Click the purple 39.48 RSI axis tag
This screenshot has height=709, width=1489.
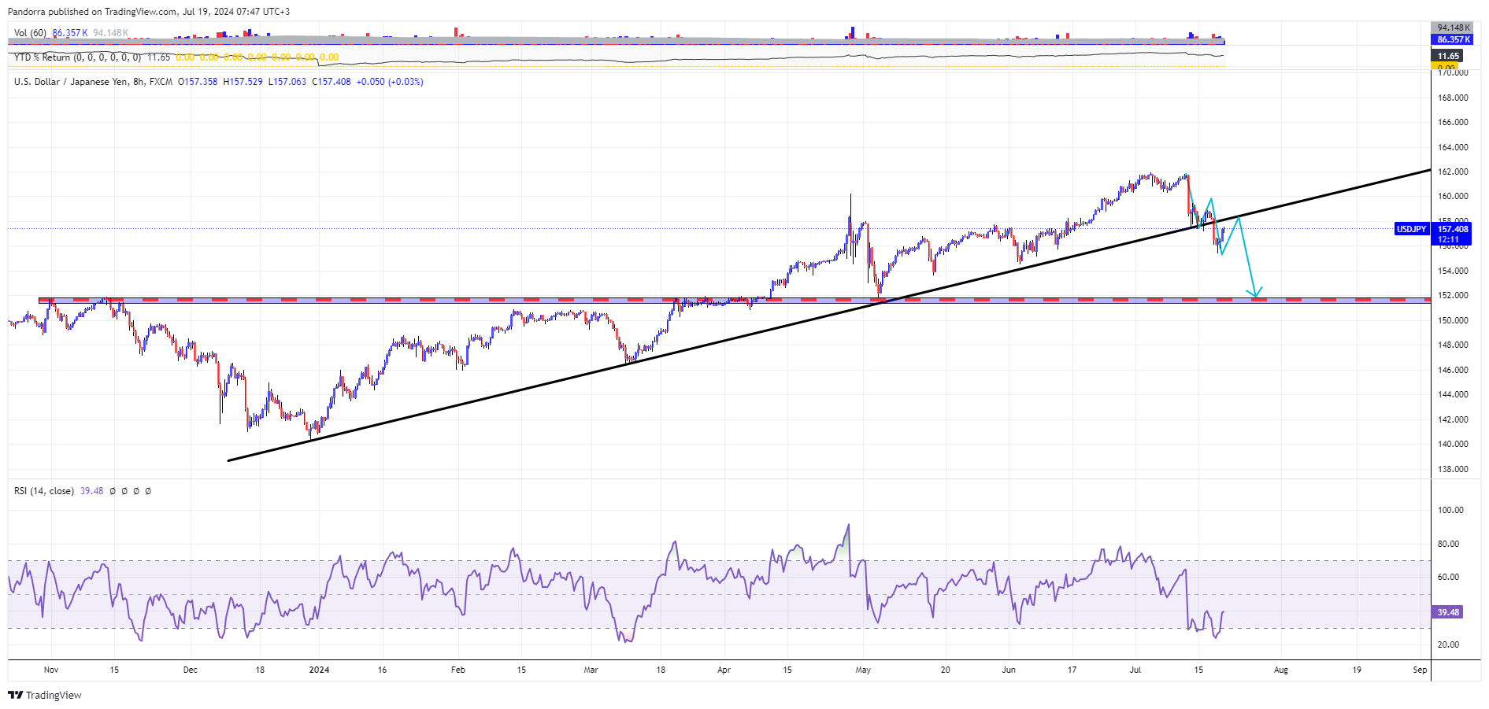1448,612
